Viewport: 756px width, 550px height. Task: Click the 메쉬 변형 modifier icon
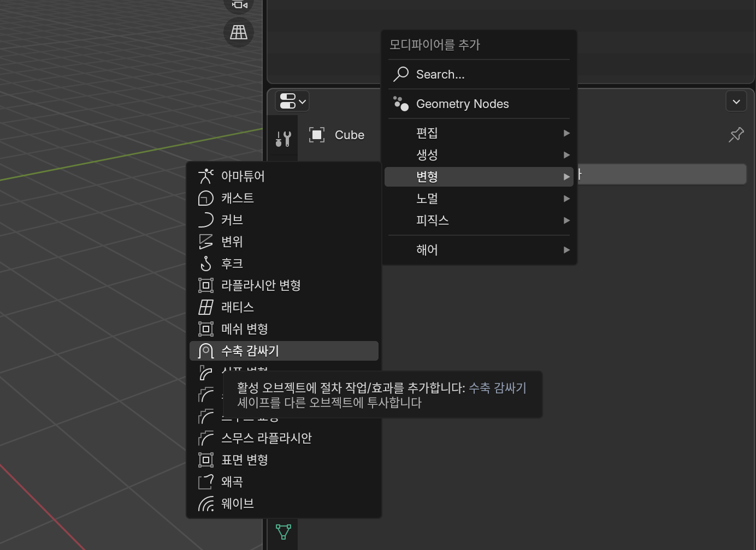click(x=206, y=329)
